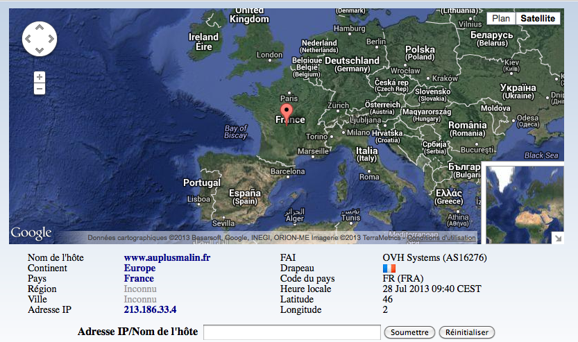The height and width of the screenshot is (342, 578).
Task: Switch map to Plan view
Action: point(501,19)
